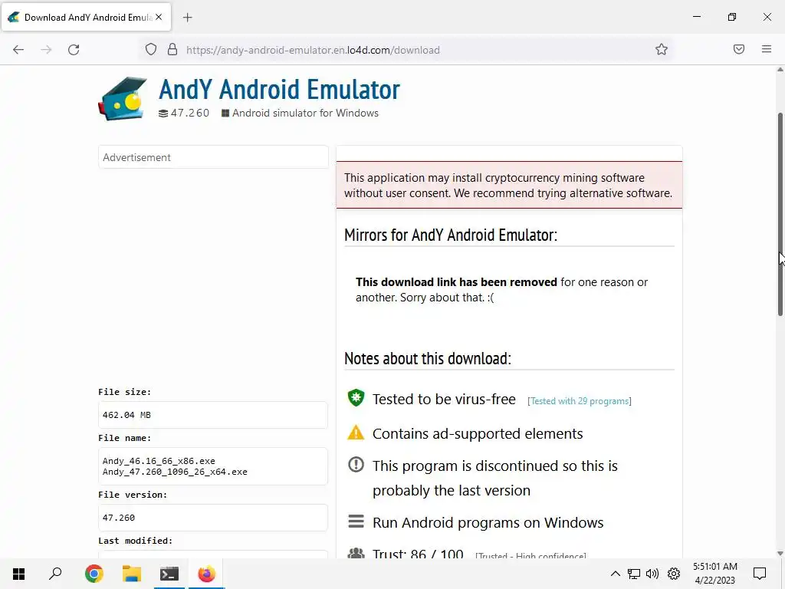785x589 pixels.
Task: Click the 47.260 version label under title
Action: [x=190, y=114]
